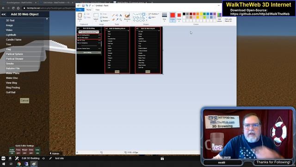296x167 pixels.
Task: Open the File menu in Paint
Action: click(x=80, y=10)
